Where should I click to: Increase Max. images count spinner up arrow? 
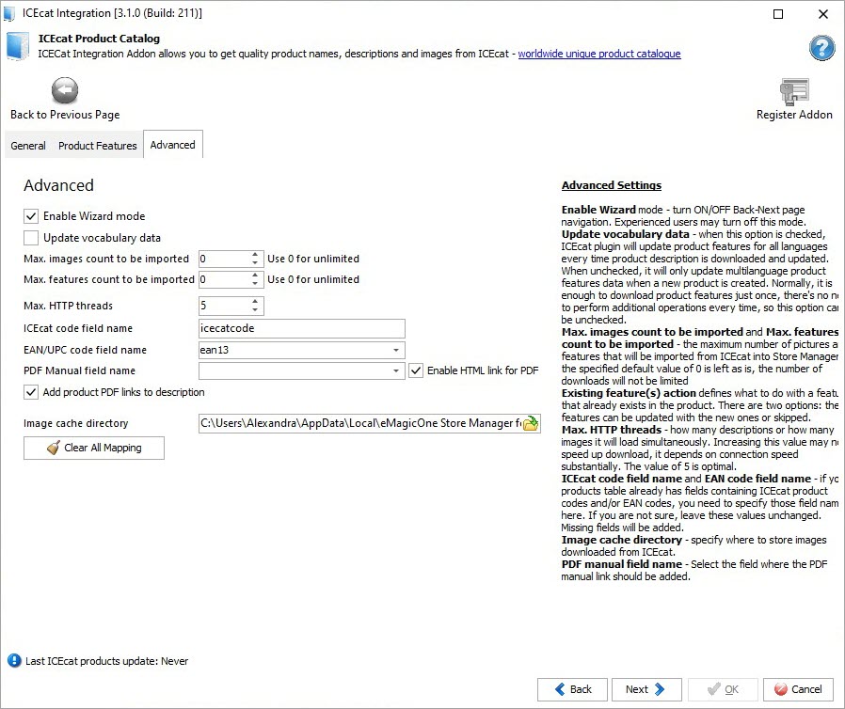tap(255, 255)
